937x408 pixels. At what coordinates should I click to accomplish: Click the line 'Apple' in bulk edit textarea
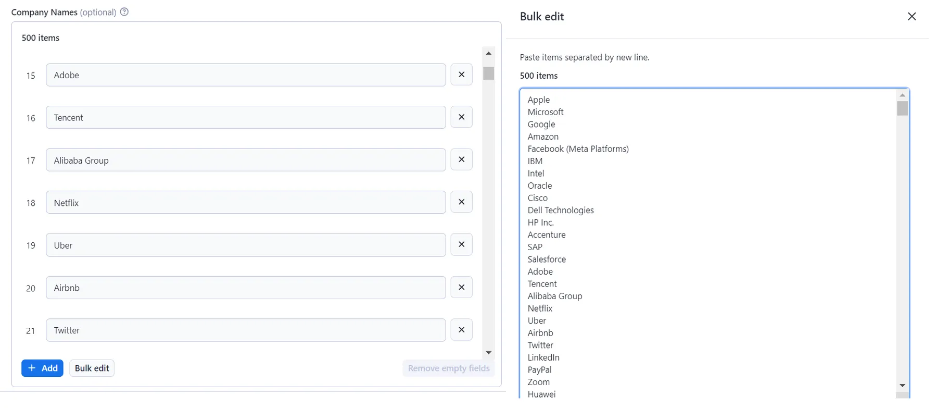[x=538, y=100]
